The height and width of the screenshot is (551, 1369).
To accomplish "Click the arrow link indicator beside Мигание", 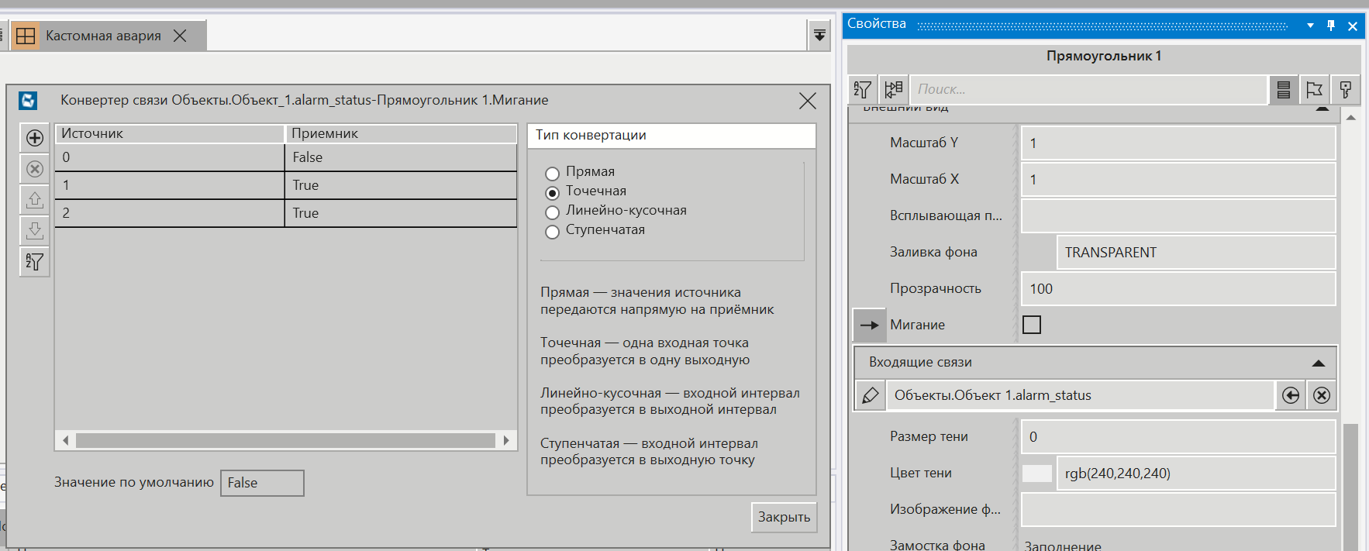I will tap(870, 325).
